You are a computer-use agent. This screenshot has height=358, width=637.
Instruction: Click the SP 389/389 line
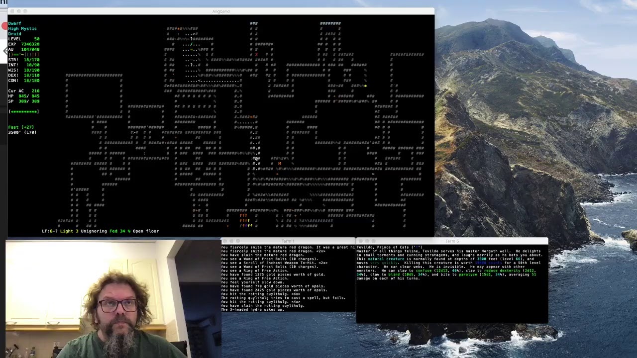click(23, 101)
